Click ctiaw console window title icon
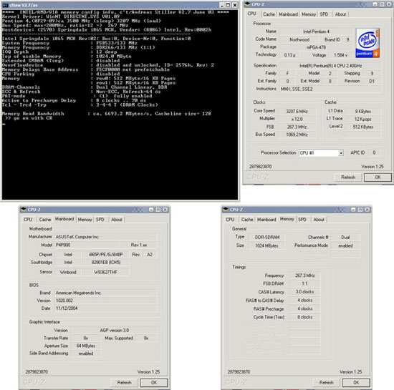This screenshot has height=390, width=394. (5, 5)
